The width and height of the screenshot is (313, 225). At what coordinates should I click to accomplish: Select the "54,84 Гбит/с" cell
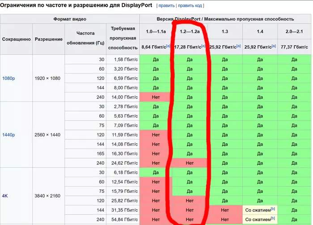pos(123,220)
